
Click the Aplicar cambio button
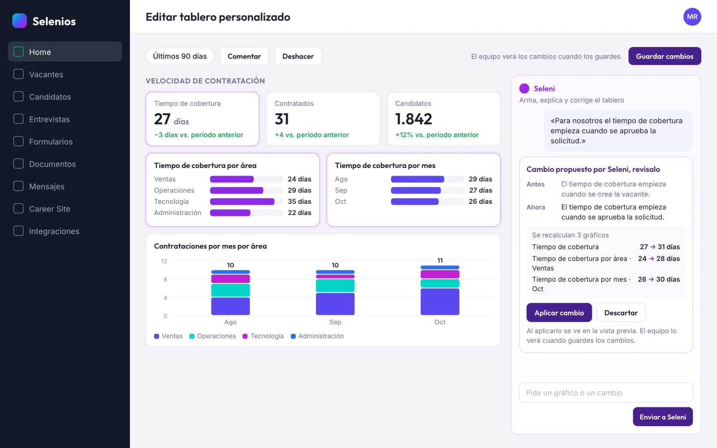[559, 313]
